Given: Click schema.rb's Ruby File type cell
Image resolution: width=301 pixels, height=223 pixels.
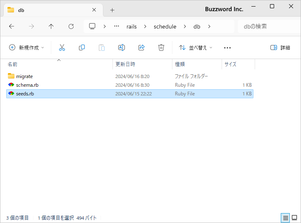Looking at the screenshot, I should coord(185,85).
